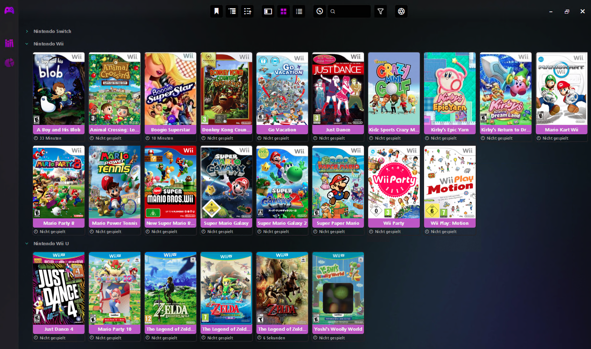Click the search magnifier icon

click(333, 11)
